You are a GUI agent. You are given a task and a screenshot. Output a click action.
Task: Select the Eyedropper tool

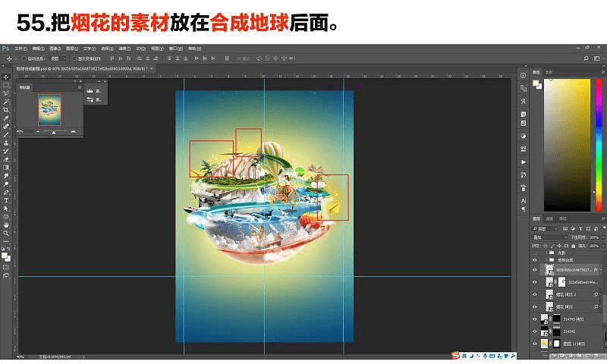[6, 118]
